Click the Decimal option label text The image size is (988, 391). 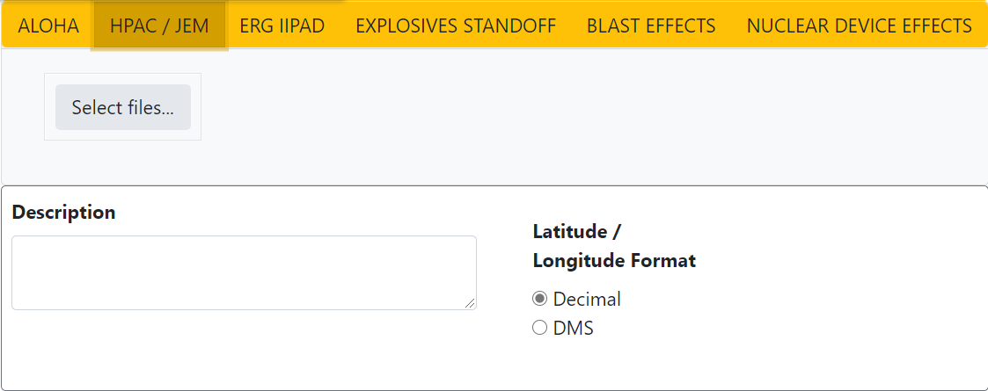coord(587,299)
